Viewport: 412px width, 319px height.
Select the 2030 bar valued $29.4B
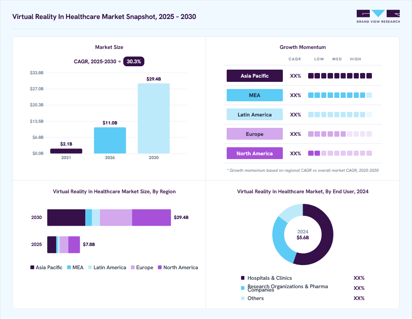coord(154,119)
